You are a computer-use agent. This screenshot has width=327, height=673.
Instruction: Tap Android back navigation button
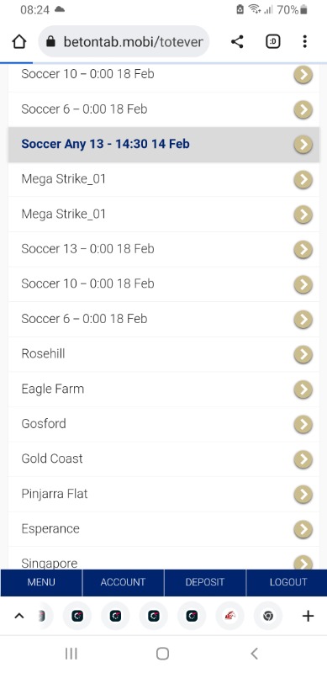254,654
